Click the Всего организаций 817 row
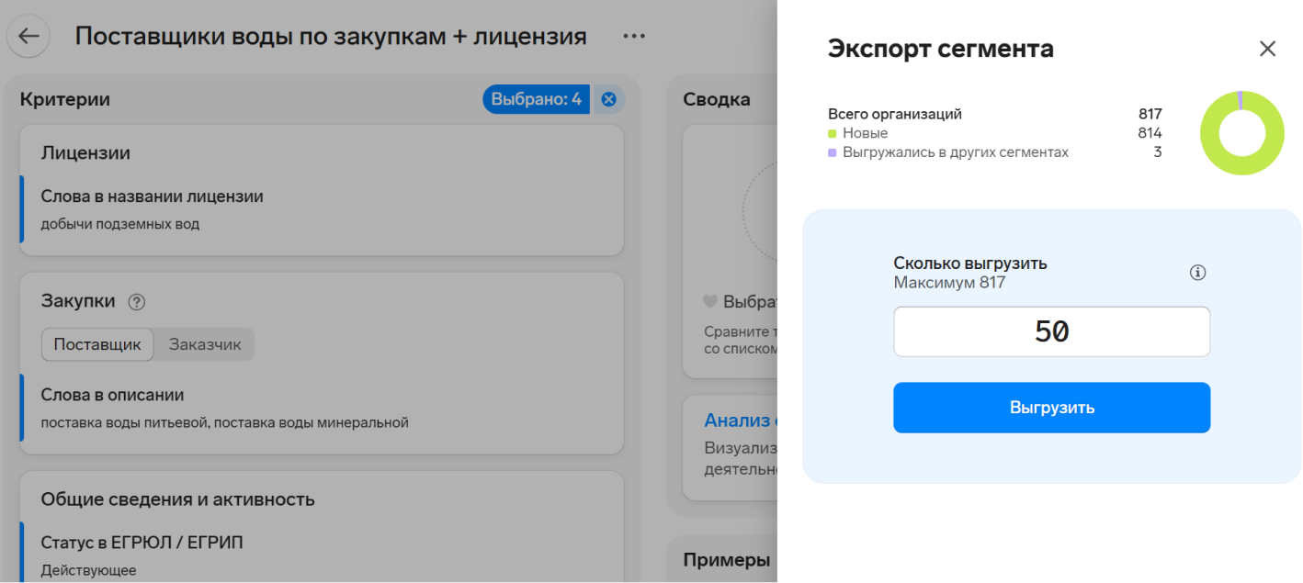This screenshot has height=583, width=1303. 995,115
